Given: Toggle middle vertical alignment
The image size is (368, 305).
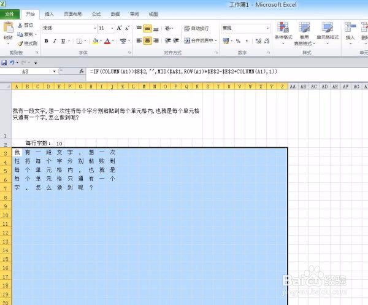Looking at the screenshot, I should tap(147, 28).
